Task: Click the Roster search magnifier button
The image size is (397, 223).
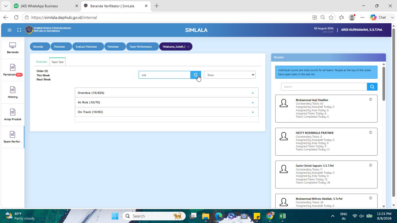Action: coord(372,87)
